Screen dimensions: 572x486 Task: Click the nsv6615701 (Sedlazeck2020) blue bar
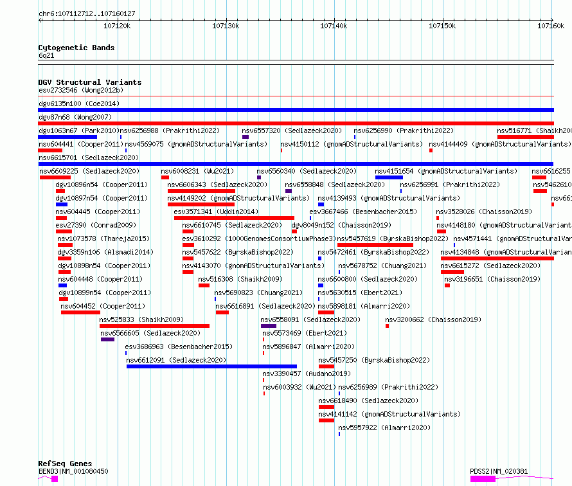(296, 164)
